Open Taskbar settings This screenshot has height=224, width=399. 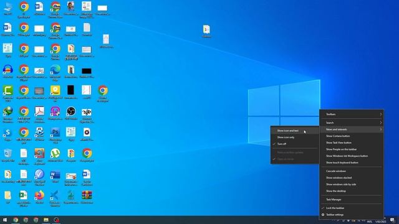tap(352, 215)
